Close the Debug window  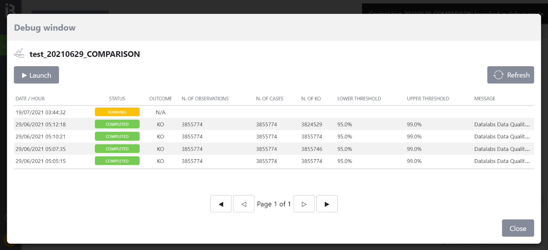[x=517, y=228]
